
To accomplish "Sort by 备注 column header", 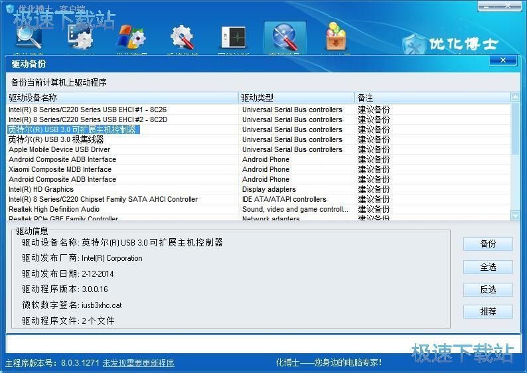I will tap(432, 98).
